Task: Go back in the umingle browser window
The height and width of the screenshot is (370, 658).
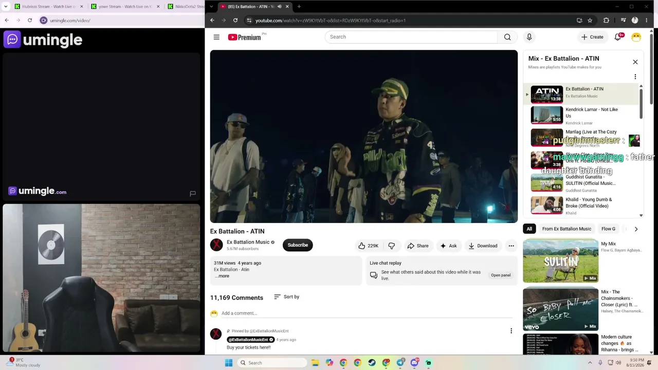Action: point(7,21)
